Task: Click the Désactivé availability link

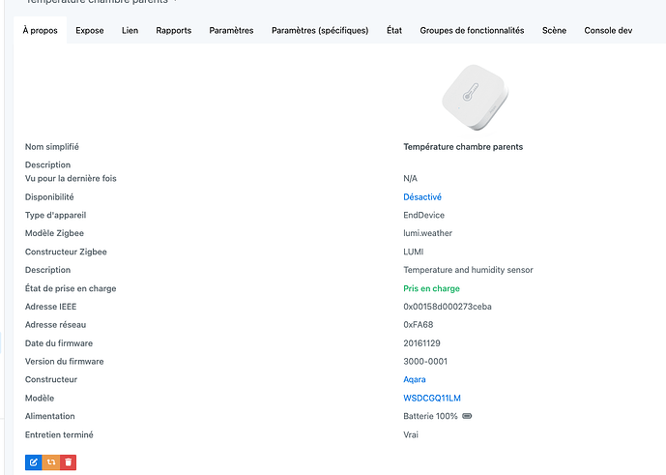Action: point(422,197)
